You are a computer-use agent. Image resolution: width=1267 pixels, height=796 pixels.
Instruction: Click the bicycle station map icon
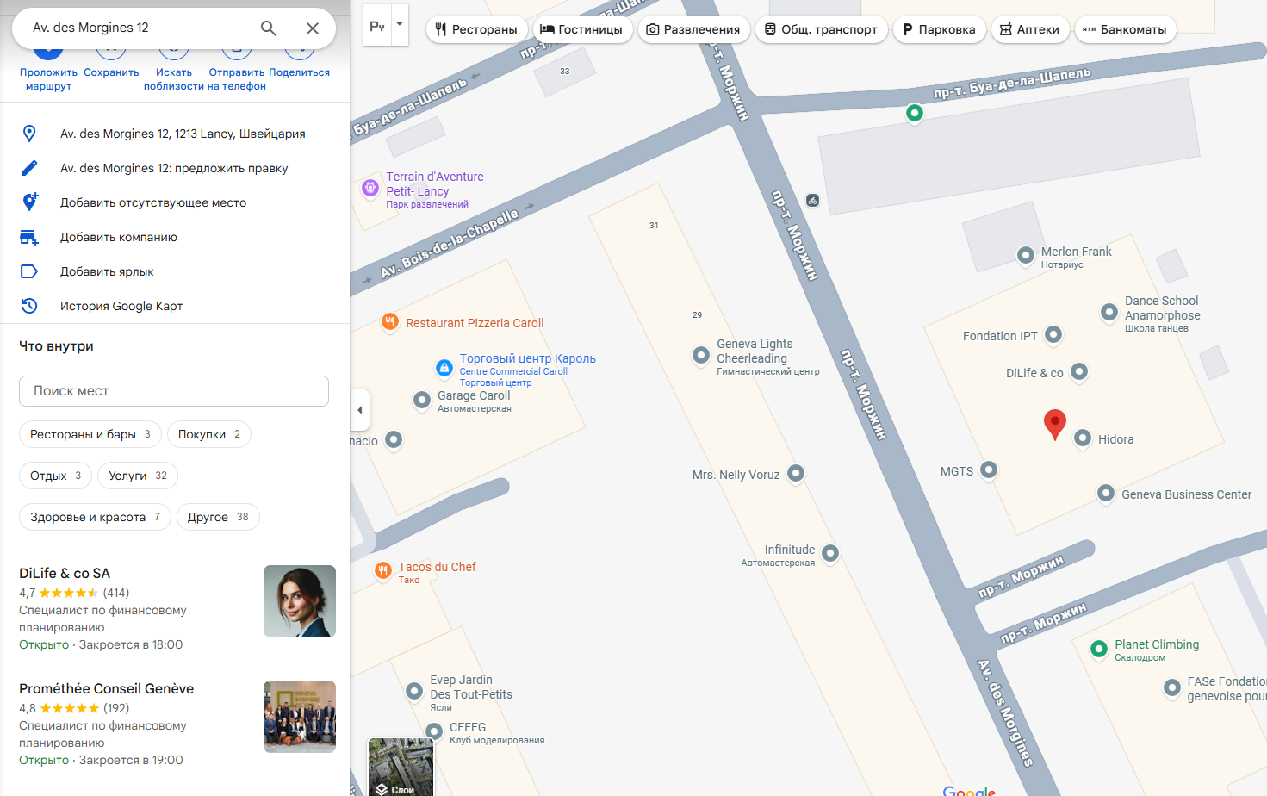(x=812, y=200)
